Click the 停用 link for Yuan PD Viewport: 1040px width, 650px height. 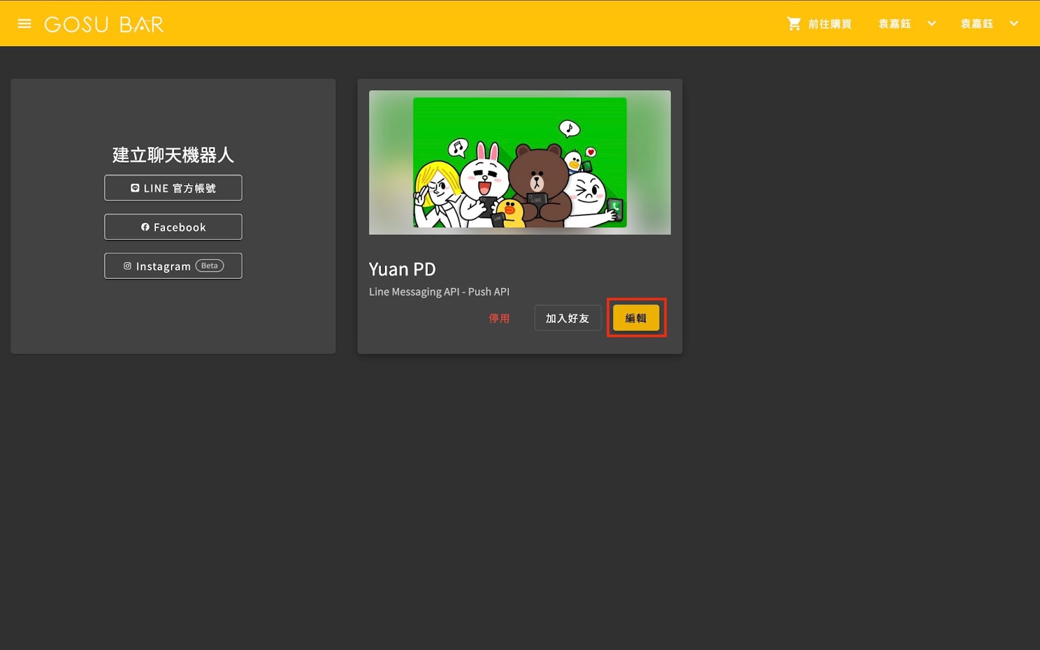(x=499, y=318)
